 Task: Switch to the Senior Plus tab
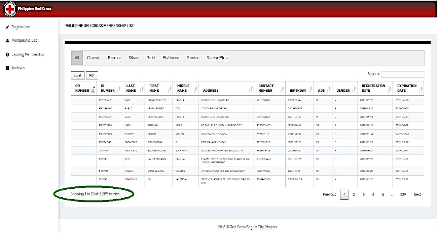[x=217, y=58]
